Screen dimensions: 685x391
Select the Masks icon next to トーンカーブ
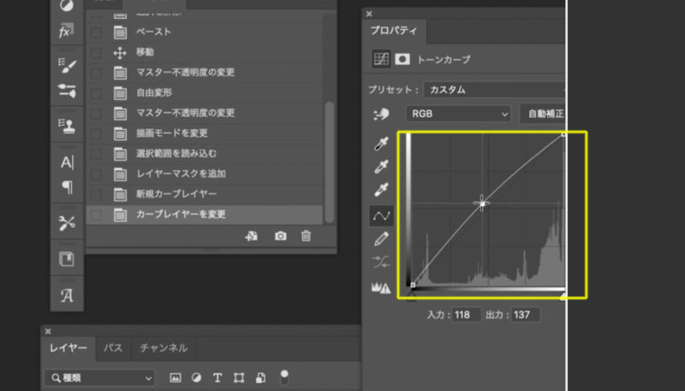coord(402,59)
